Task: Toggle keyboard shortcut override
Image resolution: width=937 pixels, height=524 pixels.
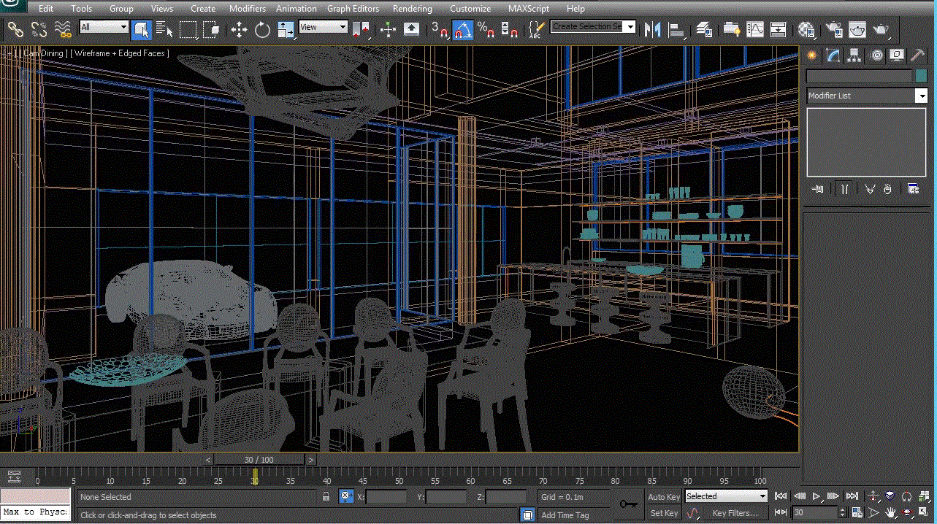Action: [x=411, y=29]
